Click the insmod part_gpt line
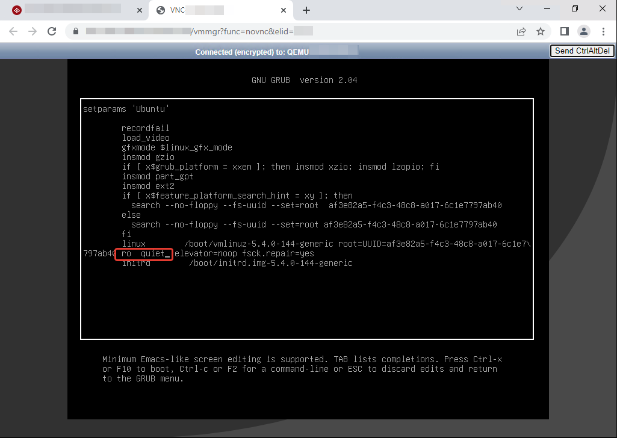 [x=157, y=176]
